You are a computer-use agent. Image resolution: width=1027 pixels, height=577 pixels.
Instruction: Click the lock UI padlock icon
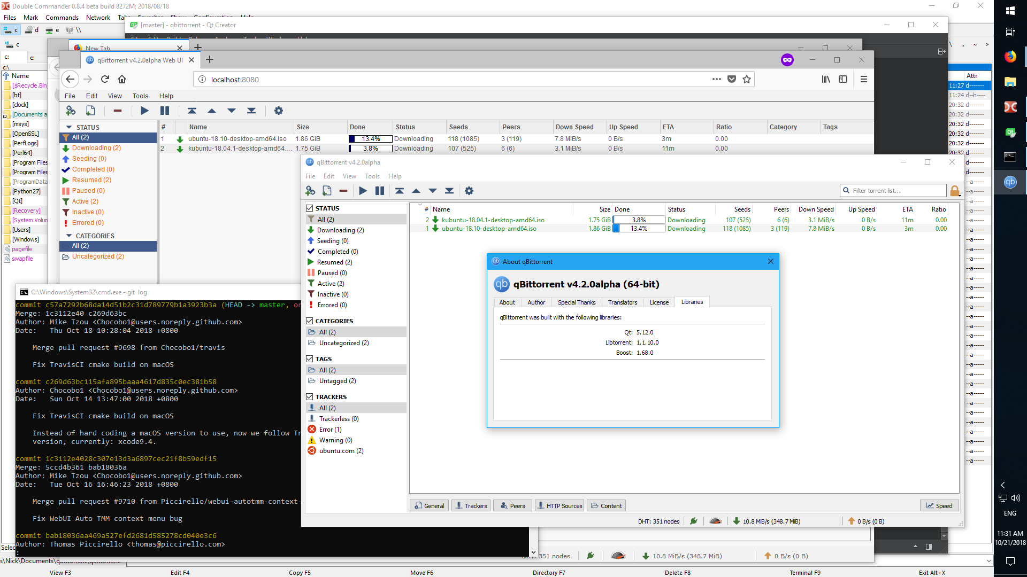pos(955,191)
